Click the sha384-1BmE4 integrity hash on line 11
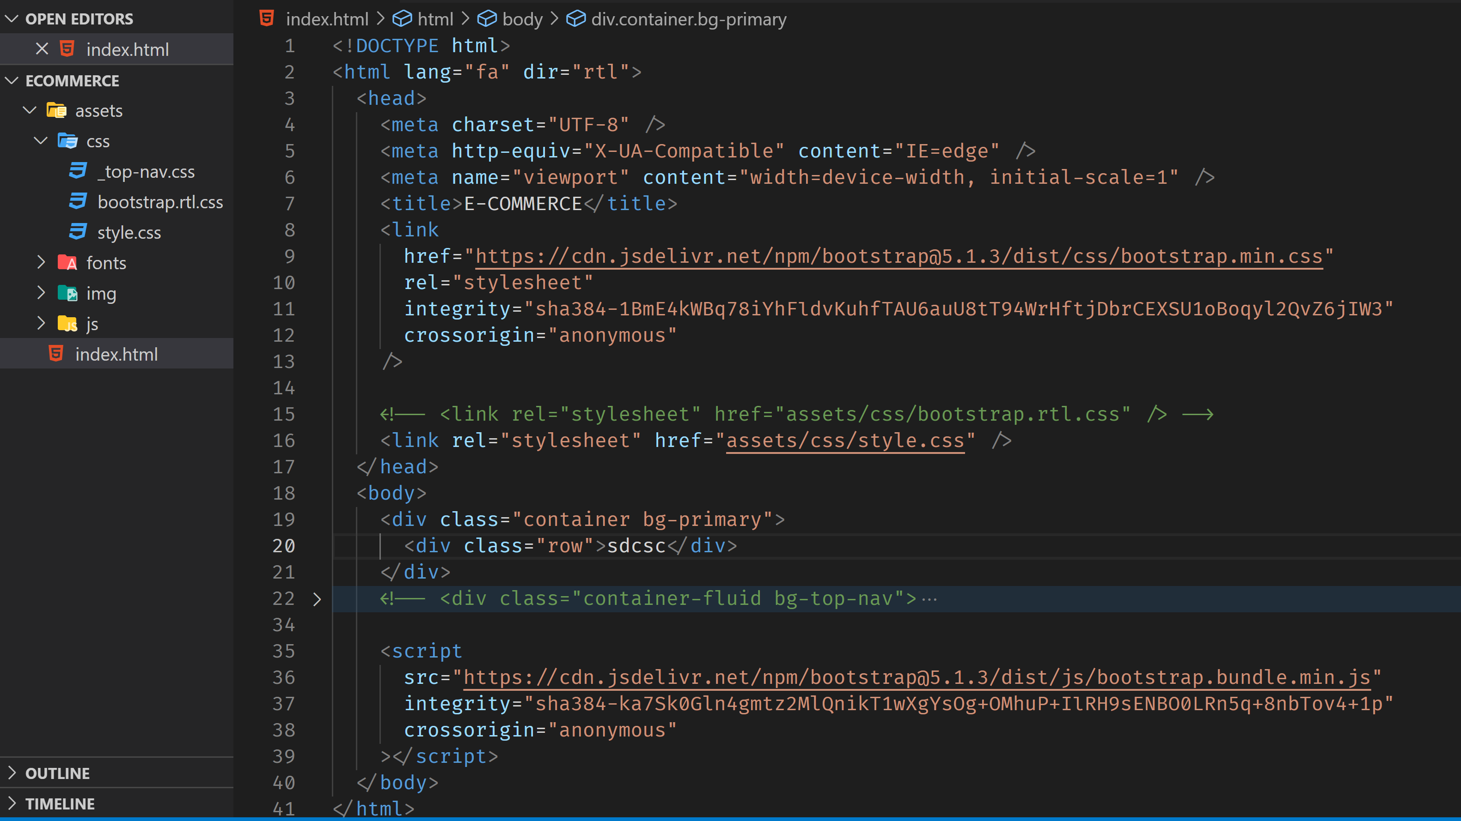Image resolution: width=1461 pixels, height=821 pixels. pos(959,309)
